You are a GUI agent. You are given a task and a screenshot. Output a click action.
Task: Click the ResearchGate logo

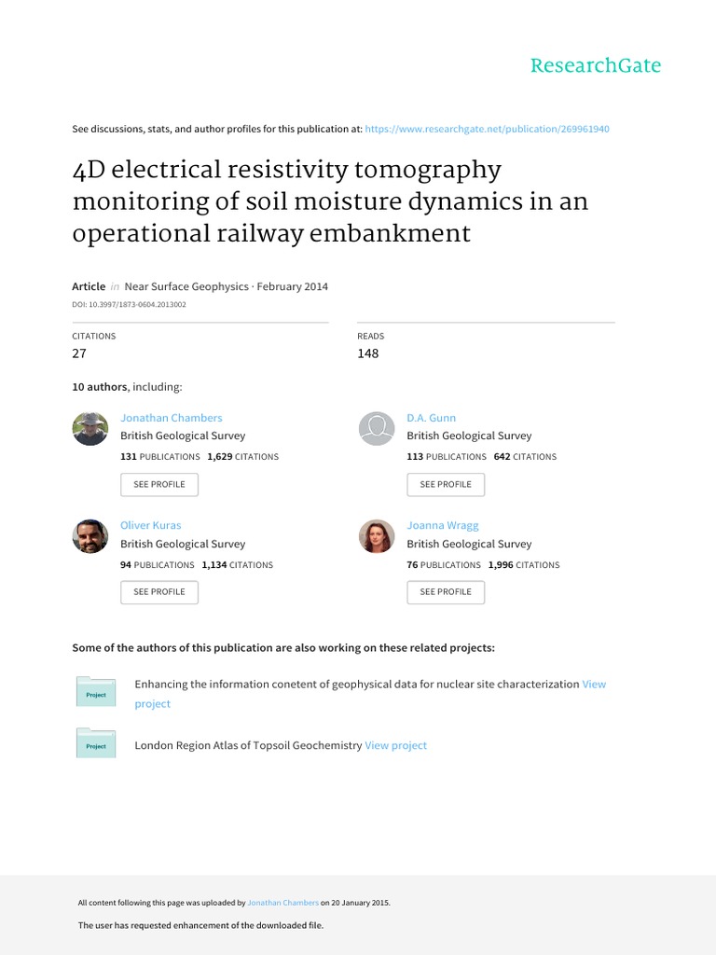[x=595, y=66]
